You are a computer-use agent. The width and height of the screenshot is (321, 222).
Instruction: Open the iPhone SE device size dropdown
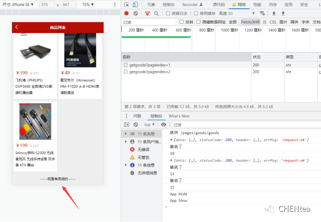click(x=18, y=5)
